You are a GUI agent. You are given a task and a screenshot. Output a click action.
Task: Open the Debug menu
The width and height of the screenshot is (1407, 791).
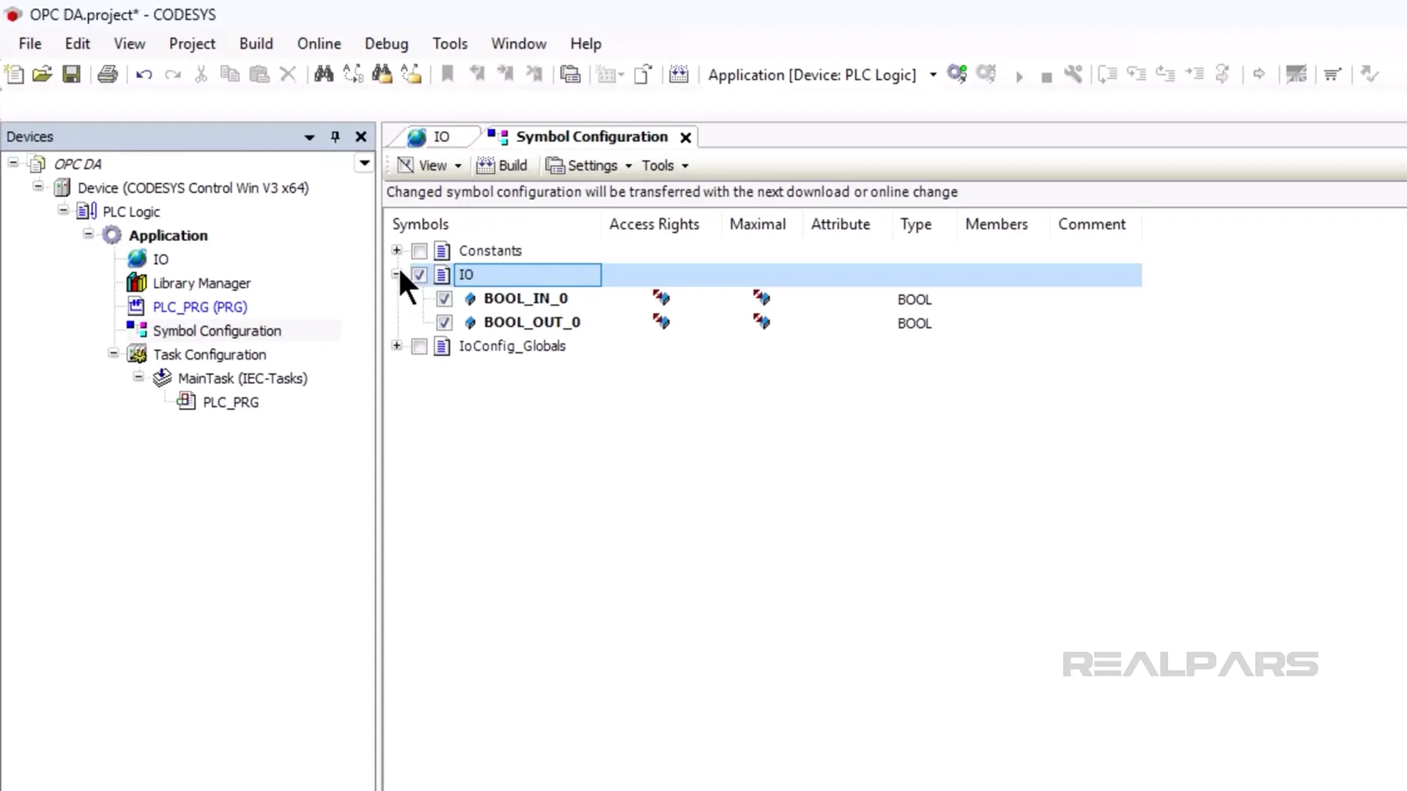386,44
